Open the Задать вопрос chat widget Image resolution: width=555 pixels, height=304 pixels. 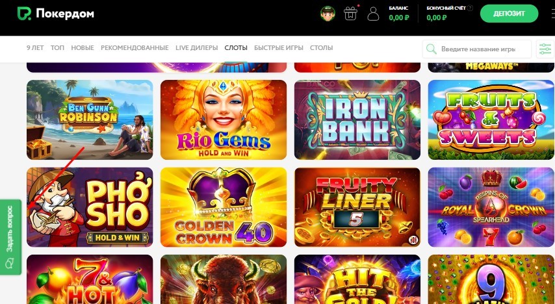coord(10,237)
